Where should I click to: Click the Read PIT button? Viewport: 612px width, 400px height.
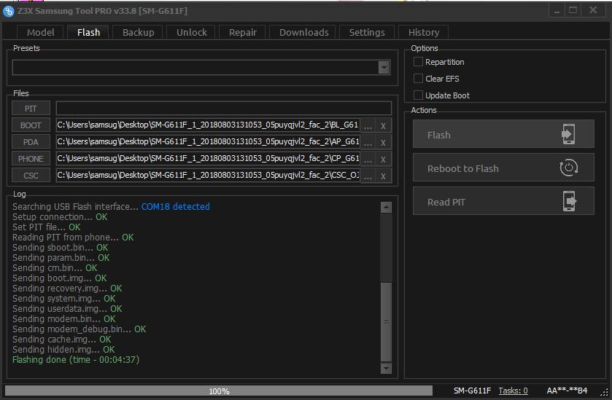(503, 201)
